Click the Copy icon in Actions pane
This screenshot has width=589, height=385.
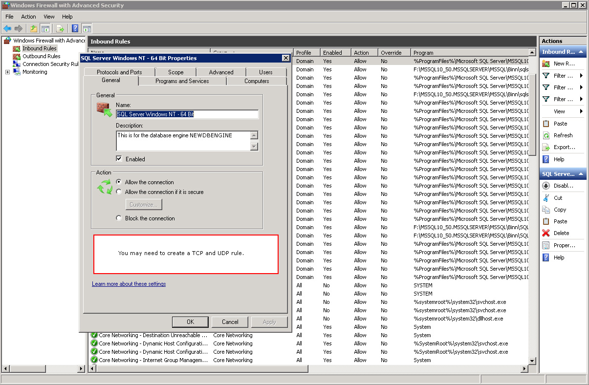[546, 210]
